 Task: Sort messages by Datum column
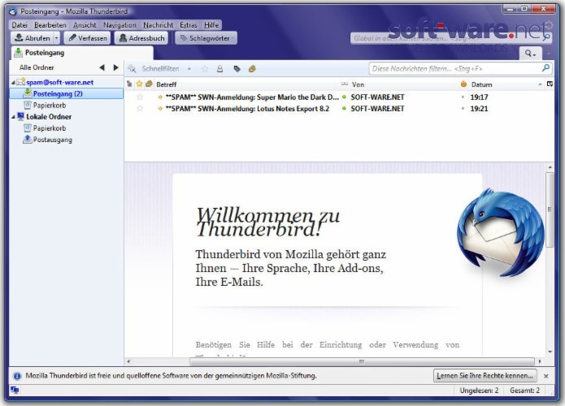(506, 84)
